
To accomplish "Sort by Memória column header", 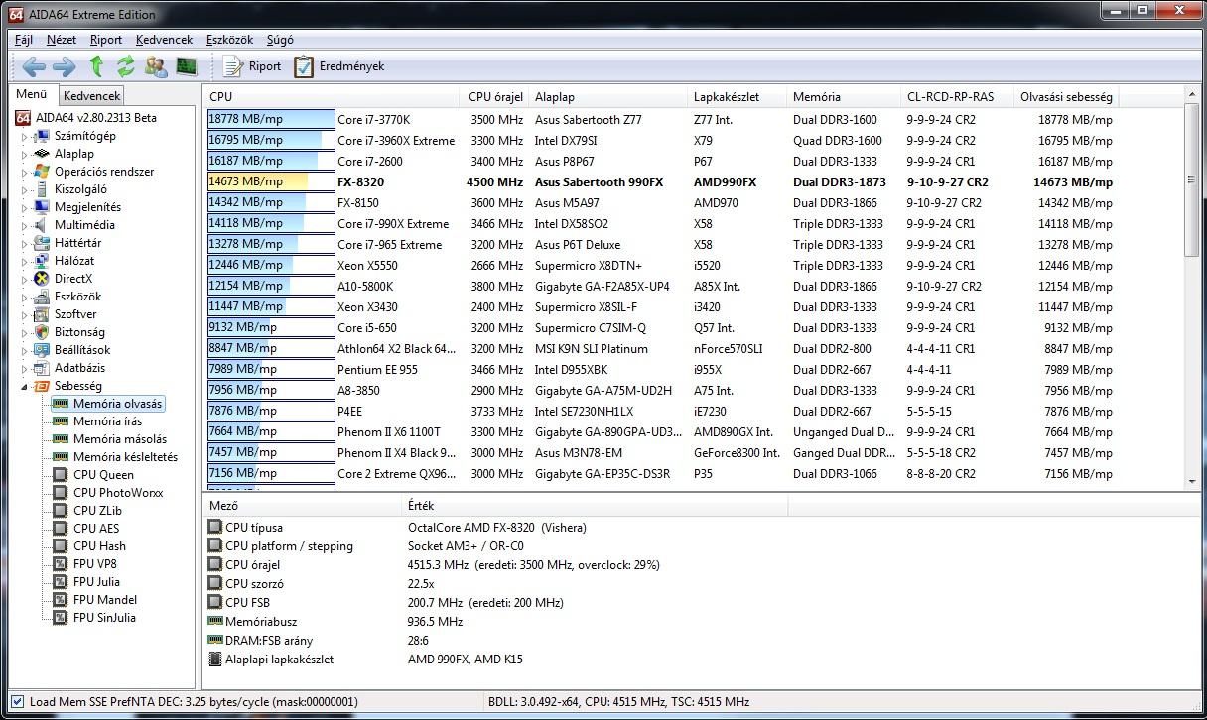I will [x=843, y=97].
